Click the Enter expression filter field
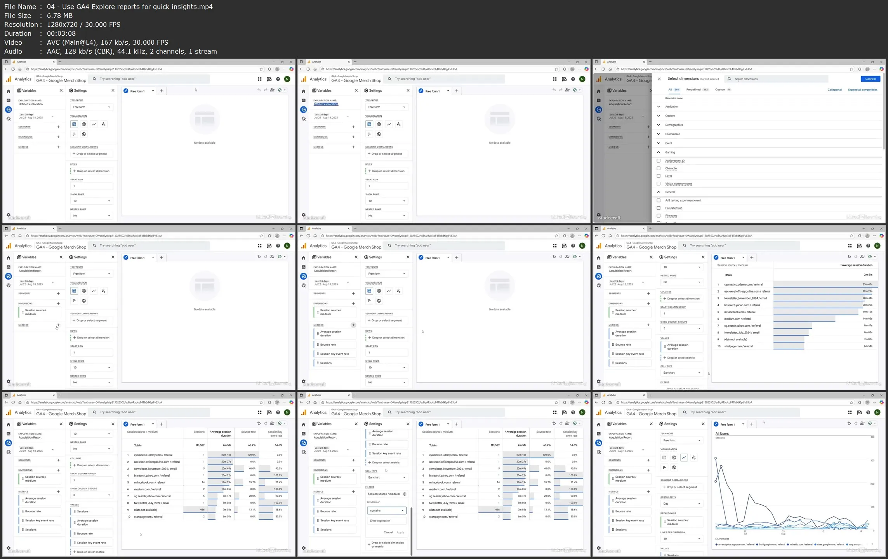 coord(386,521)
